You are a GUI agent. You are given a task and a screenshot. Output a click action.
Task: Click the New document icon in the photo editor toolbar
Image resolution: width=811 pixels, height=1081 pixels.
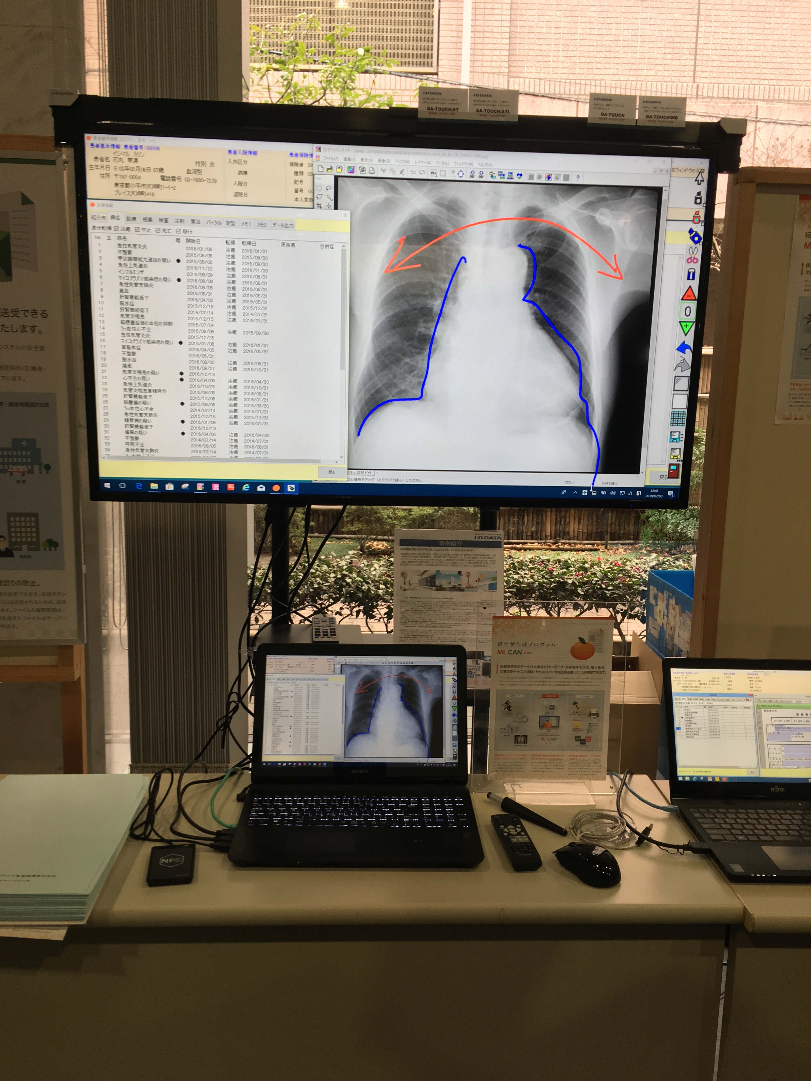coord(320,168)
